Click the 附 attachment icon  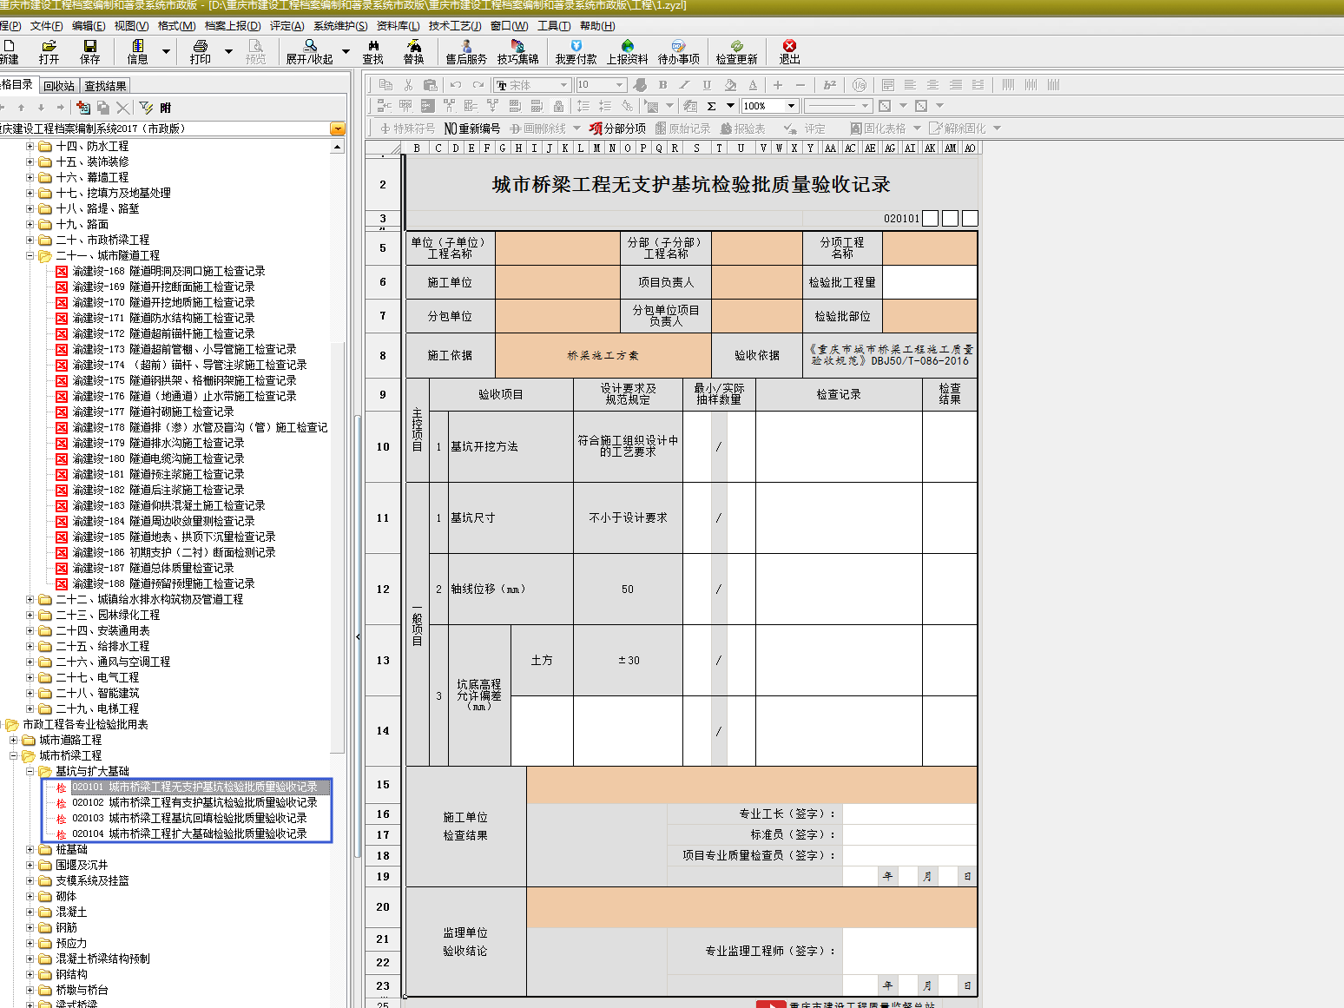click(x=166, y=108)
